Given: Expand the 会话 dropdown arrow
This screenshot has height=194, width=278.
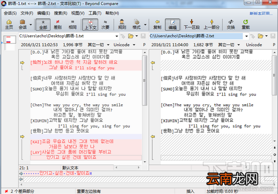Looking at the screenshot, I should (x=31, y=25).
